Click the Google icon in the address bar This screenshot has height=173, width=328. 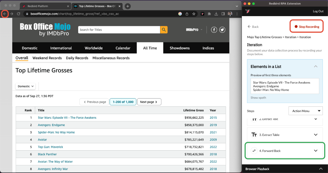pyautogui.click(x=180, y=14)
